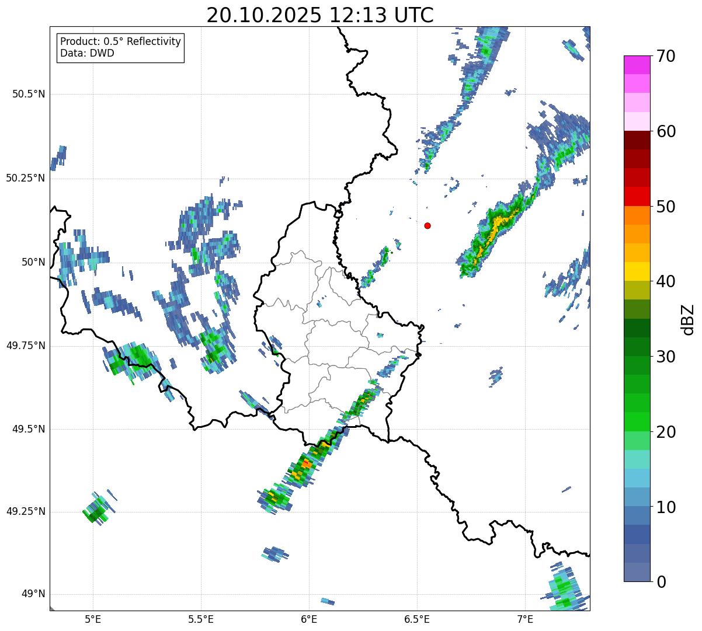
Task: Click "Product: 0.5° Reflectivity" legend text
Action: pos(121,41)
